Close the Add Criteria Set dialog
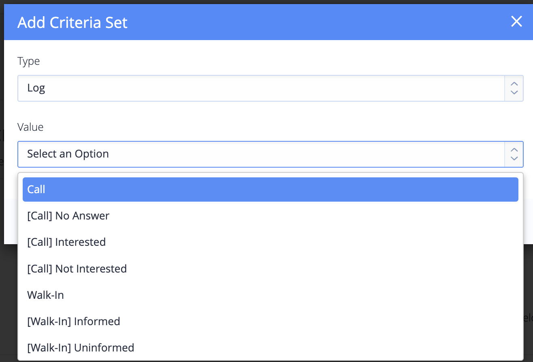This screenshot has width=533, height=362. click(x=516, y=21)
